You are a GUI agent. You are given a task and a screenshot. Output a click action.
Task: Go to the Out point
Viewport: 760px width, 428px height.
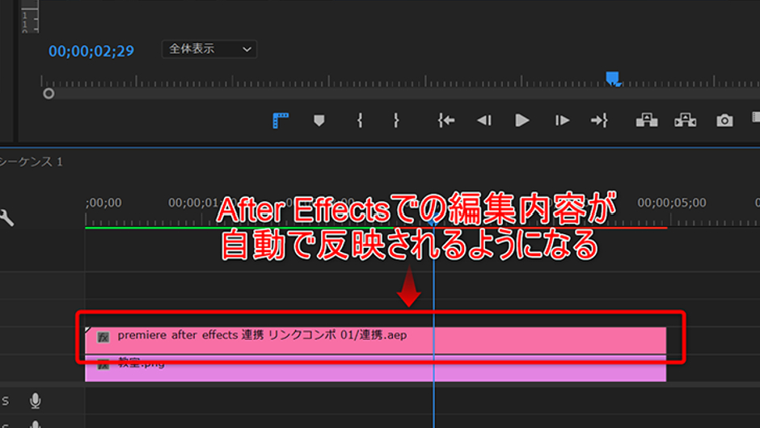[x=599, y=120]
